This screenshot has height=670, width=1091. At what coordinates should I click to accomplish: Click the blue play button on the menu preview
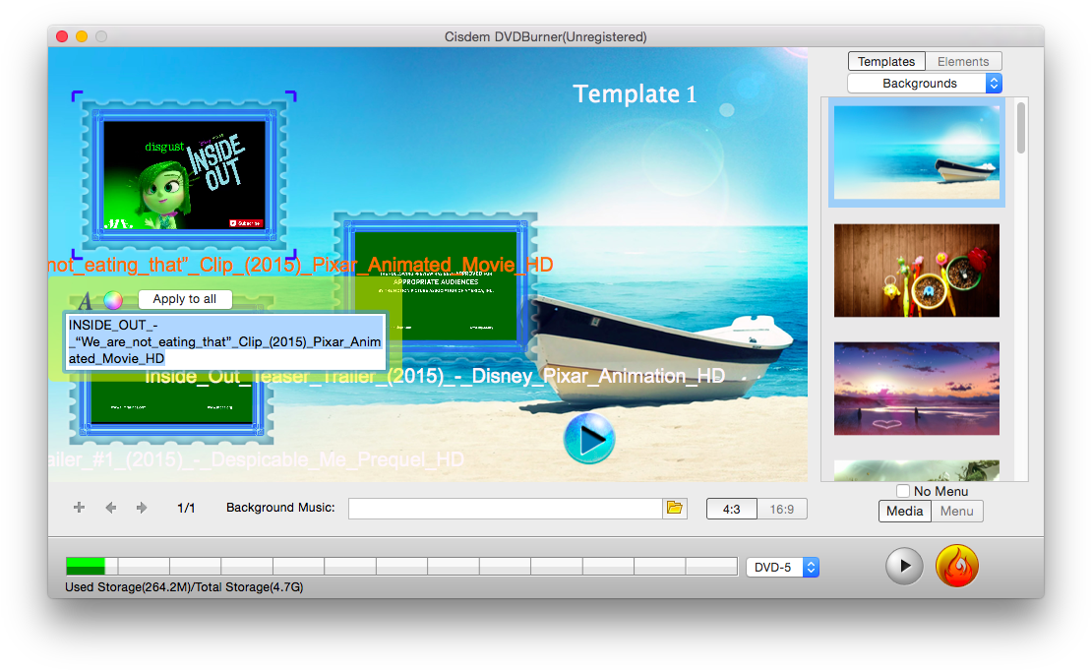(589, 439)
